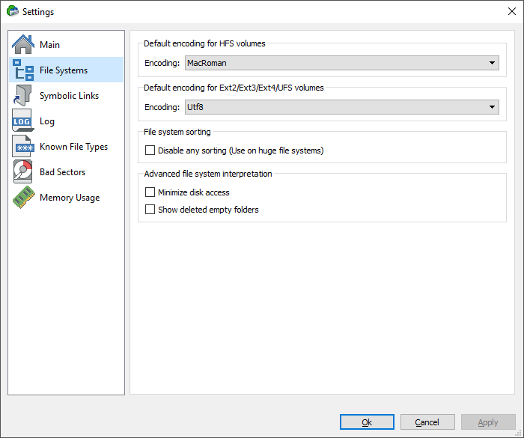Open Known File Types document icon
This screenshot has width=524, height=438.
(x=22, y=146)
